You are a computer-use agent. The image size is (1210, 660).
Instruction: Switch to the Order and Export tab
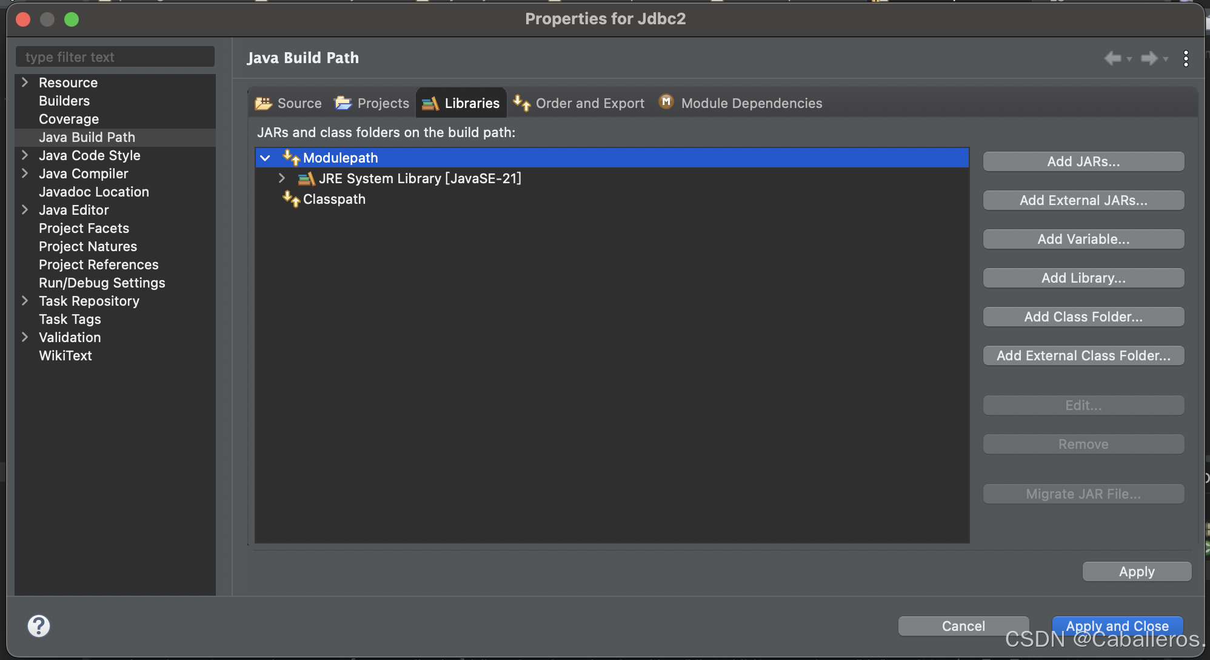pyautogui.click(x=589, y=103)
